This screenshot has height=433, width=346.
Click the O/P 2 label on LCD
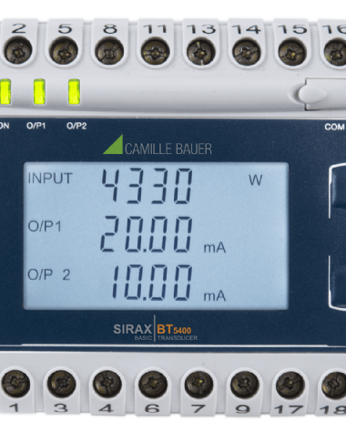[x=49, y=274]
